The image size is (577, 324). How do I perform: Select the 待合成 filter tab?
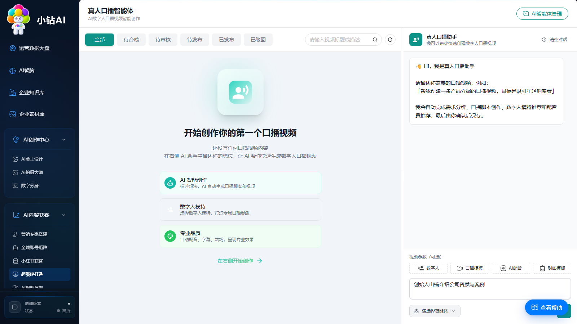click(131, 40)
